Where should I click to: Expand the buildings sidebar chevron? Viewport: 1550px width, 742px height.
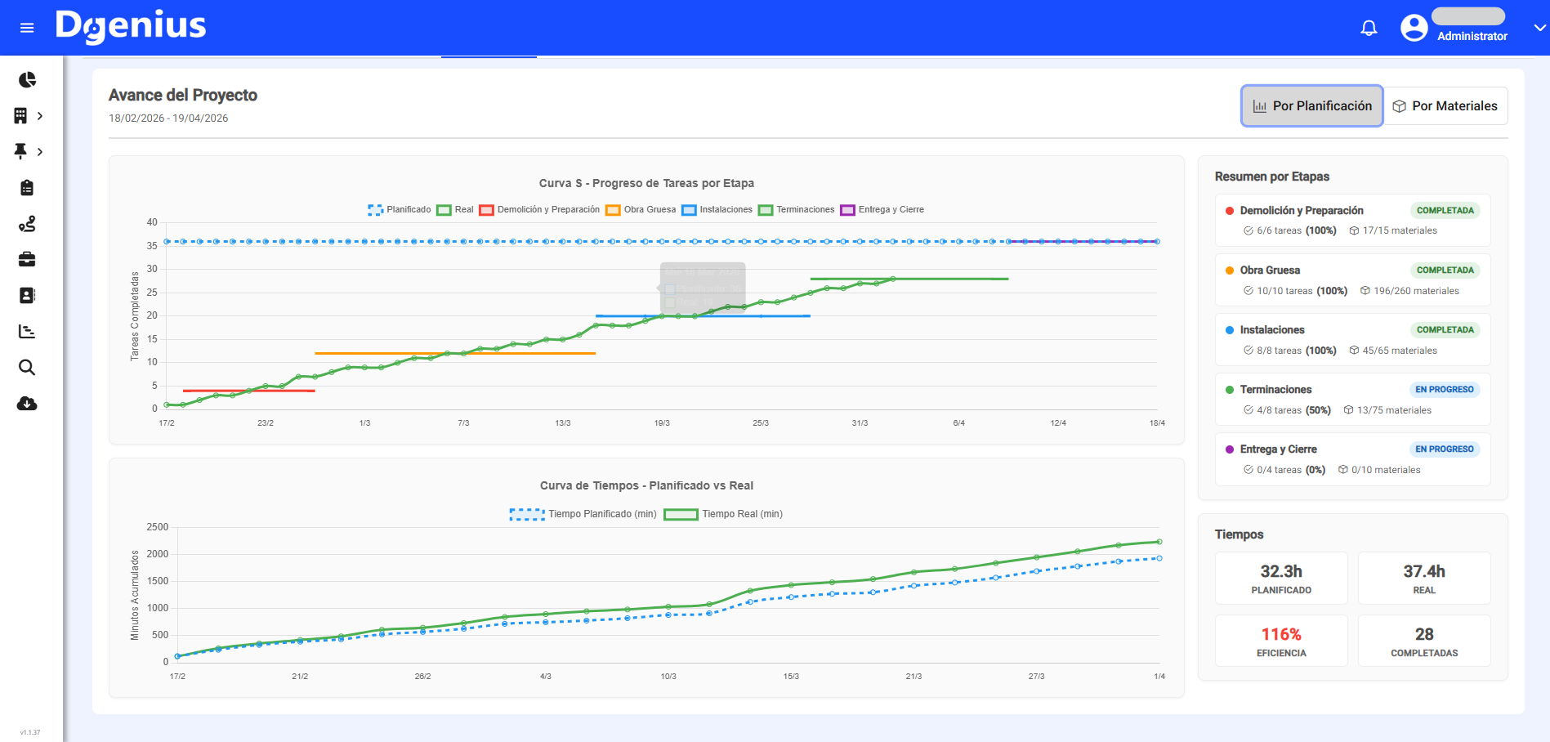coord(38,115)
